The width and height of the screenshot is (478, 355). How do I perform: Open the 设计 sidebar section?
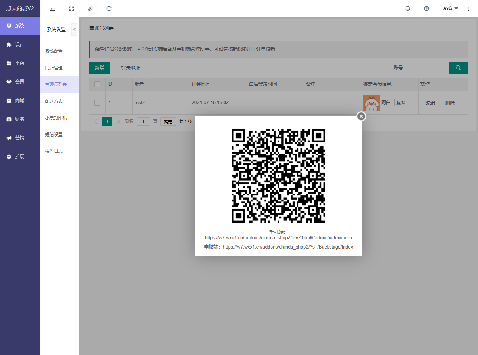pyautogui.click(x=20, y=45)
